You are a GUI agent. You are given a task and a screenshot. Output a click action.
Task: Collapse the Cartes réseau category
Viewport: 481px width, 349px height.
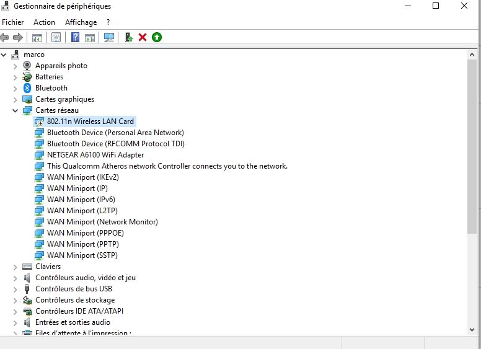(15, 111)
